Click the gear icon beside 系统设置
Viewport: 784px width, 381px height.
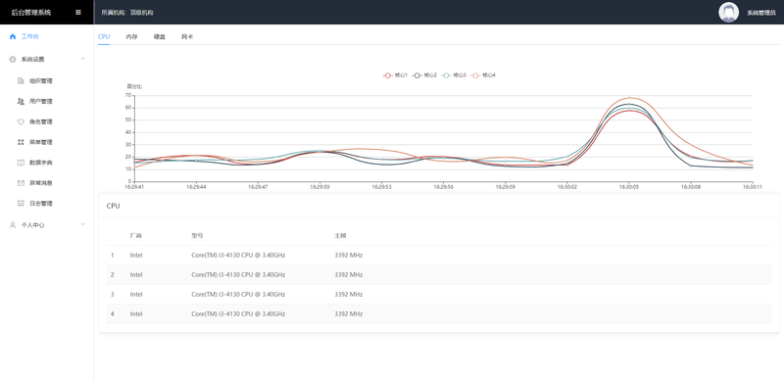[x=13, y=59]
